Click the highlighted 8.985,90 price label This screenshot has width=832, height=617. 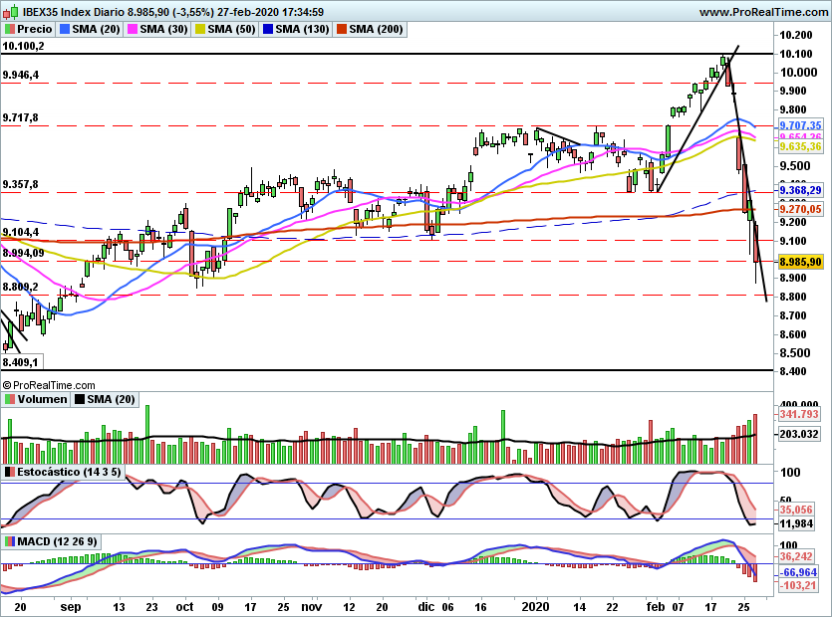coord(802,262)
